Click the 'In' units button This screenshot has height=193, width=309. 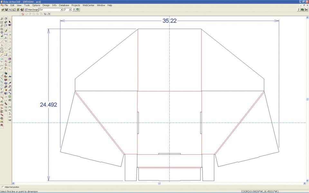306,10
